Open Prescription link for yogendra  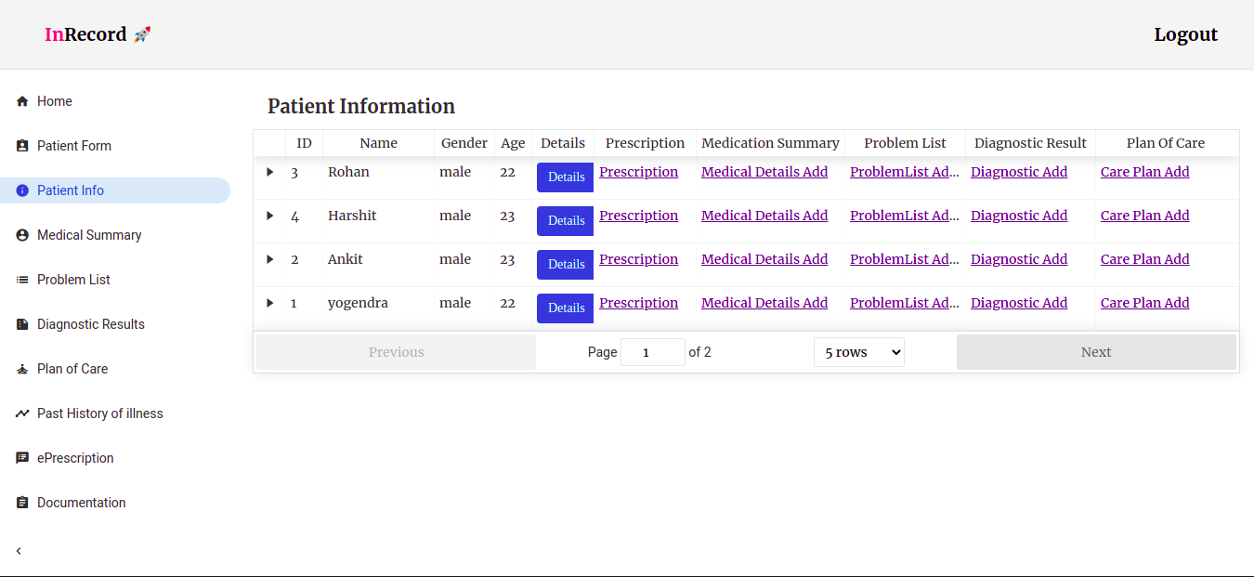point(638,302)
